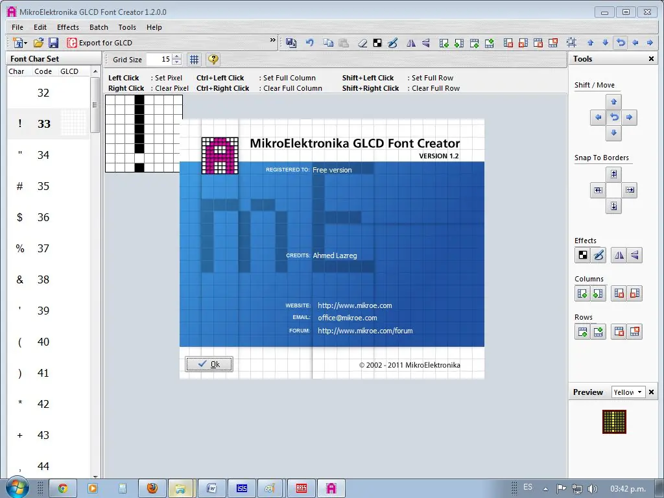Click the ISIS taskbar icon

[242, 488]
